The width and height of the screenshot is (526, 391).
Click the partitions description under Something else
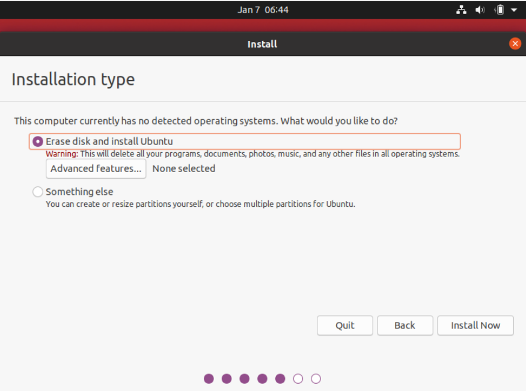(x=200, y=204)
